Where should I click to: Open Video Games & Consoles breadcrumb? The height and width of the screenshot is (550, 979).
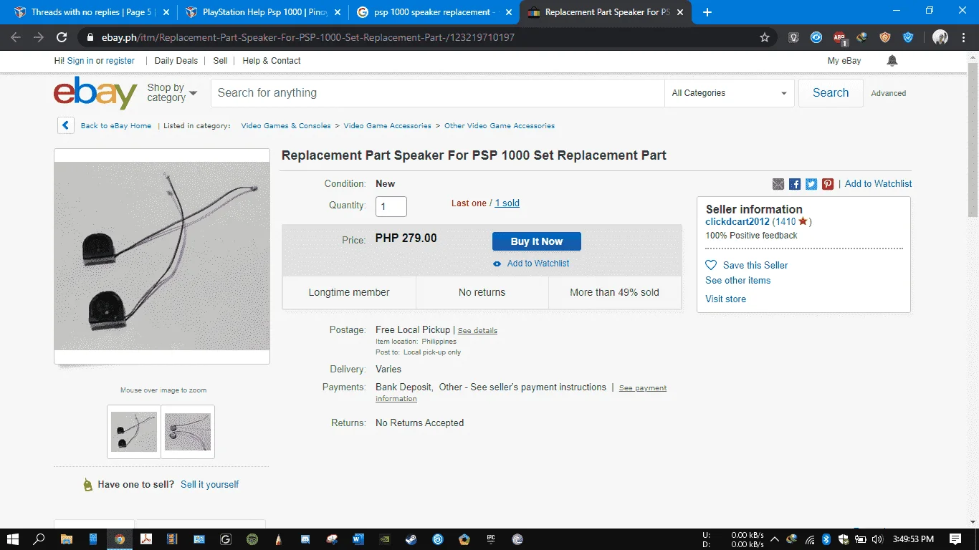click(286, 126)
